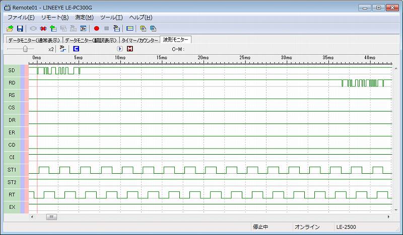The image size is (403, 235).
Task: Minimize the Remote01 window
Action: point(365,8)
